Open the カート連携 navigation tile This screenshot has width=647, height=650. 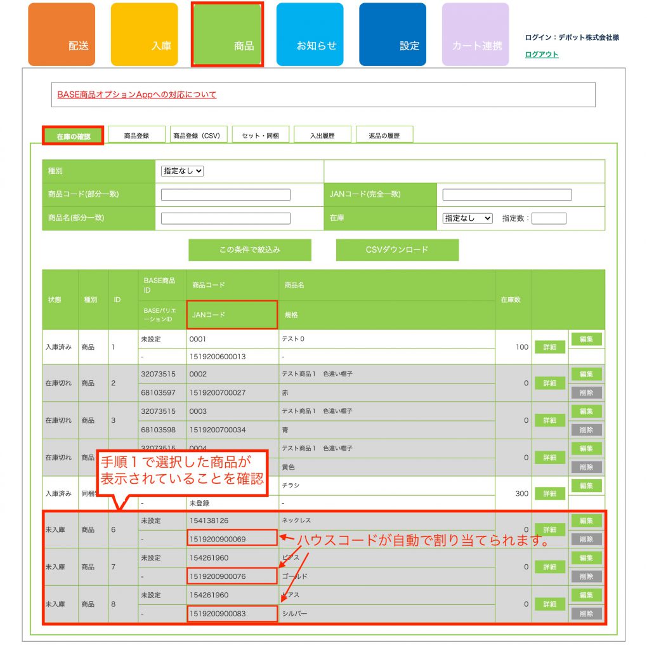[x=475, y=35]
